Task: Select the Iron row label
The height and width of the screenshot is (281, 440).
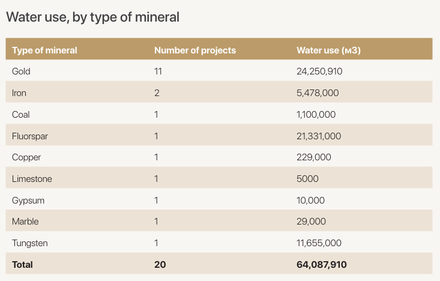Action: 19,93
